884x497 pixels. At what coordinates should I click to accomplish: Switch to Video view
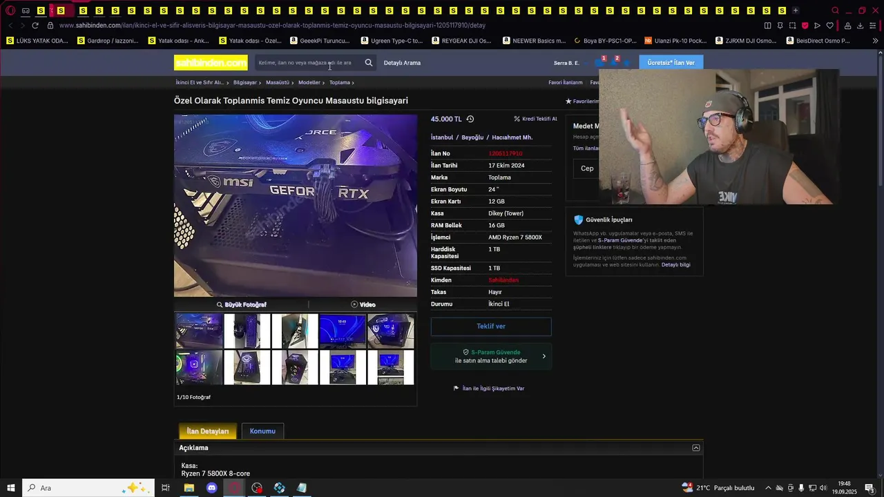[x=363, y=304]
